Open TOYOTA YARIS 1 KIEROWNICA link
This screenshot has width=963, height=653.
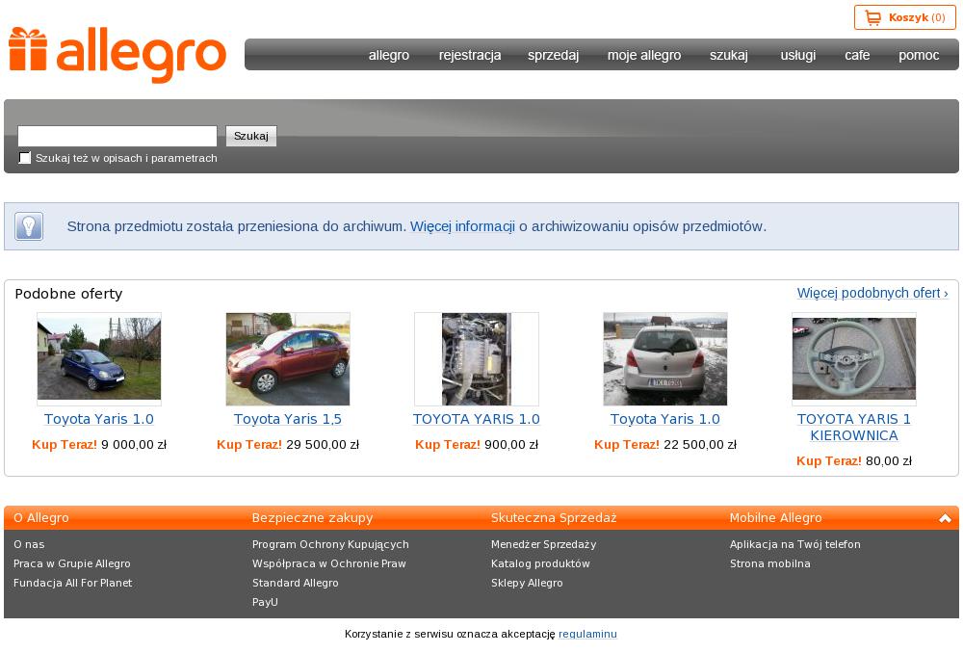[x=854, y=427]
